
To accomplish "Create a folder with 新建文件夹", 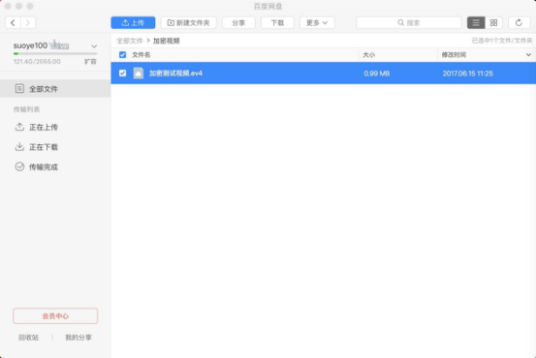I will (188, 23).
